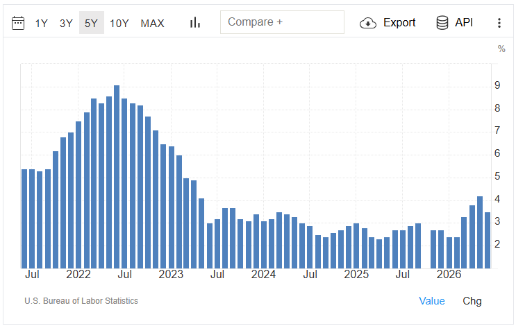Click the tallest bar near 9 percent

point(117,177)
